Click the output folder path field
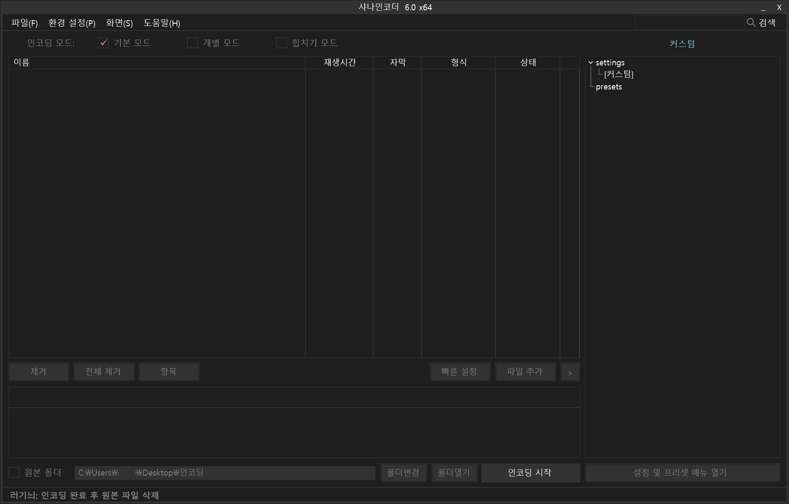The height and width of the screenshot is (504, 789). coord(225,473)
